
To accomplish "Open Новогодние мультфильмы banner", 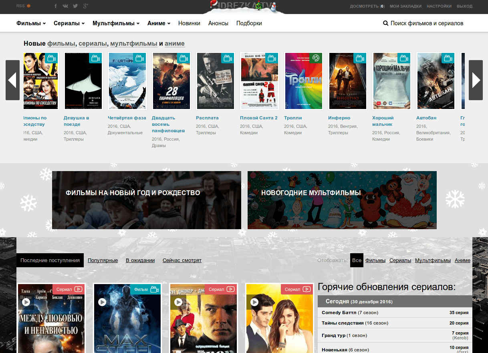I will tap(342, 200).
